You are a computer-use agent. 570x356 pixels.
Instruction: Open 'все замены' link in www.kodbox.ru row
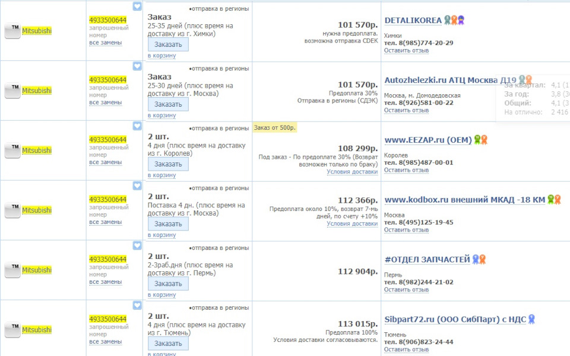[106, 222]
